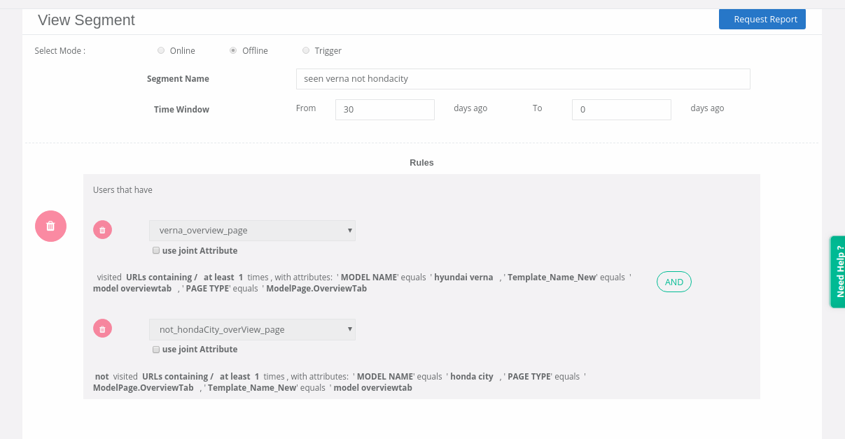
Task: Open the not_hondaCity_overView_page dropdown
Action: (252, 329)
